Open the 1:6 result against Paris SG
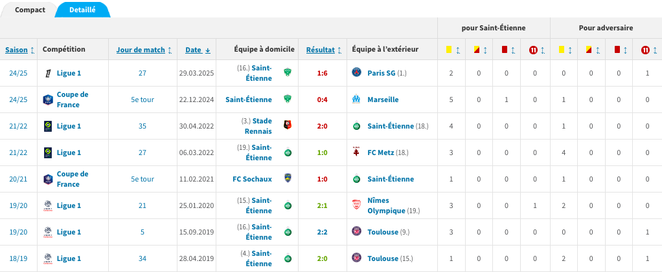662x272 pixels. (322, 73)
